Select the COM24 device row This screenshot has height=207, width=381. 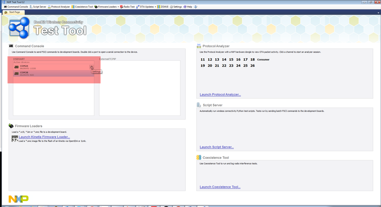pyautogui.click(x=53, y=67)
